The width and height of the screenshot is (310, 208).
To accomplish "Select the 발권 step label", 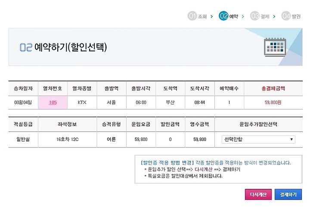I will point(296,17).
